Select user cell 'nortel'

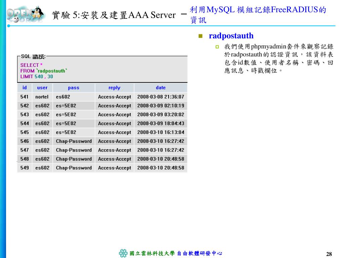(42, 97)
